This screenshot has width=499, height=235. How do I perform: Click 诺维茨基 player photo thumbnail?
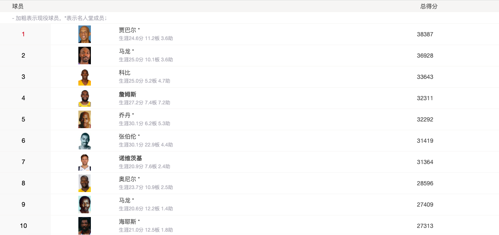coord(85,162)
